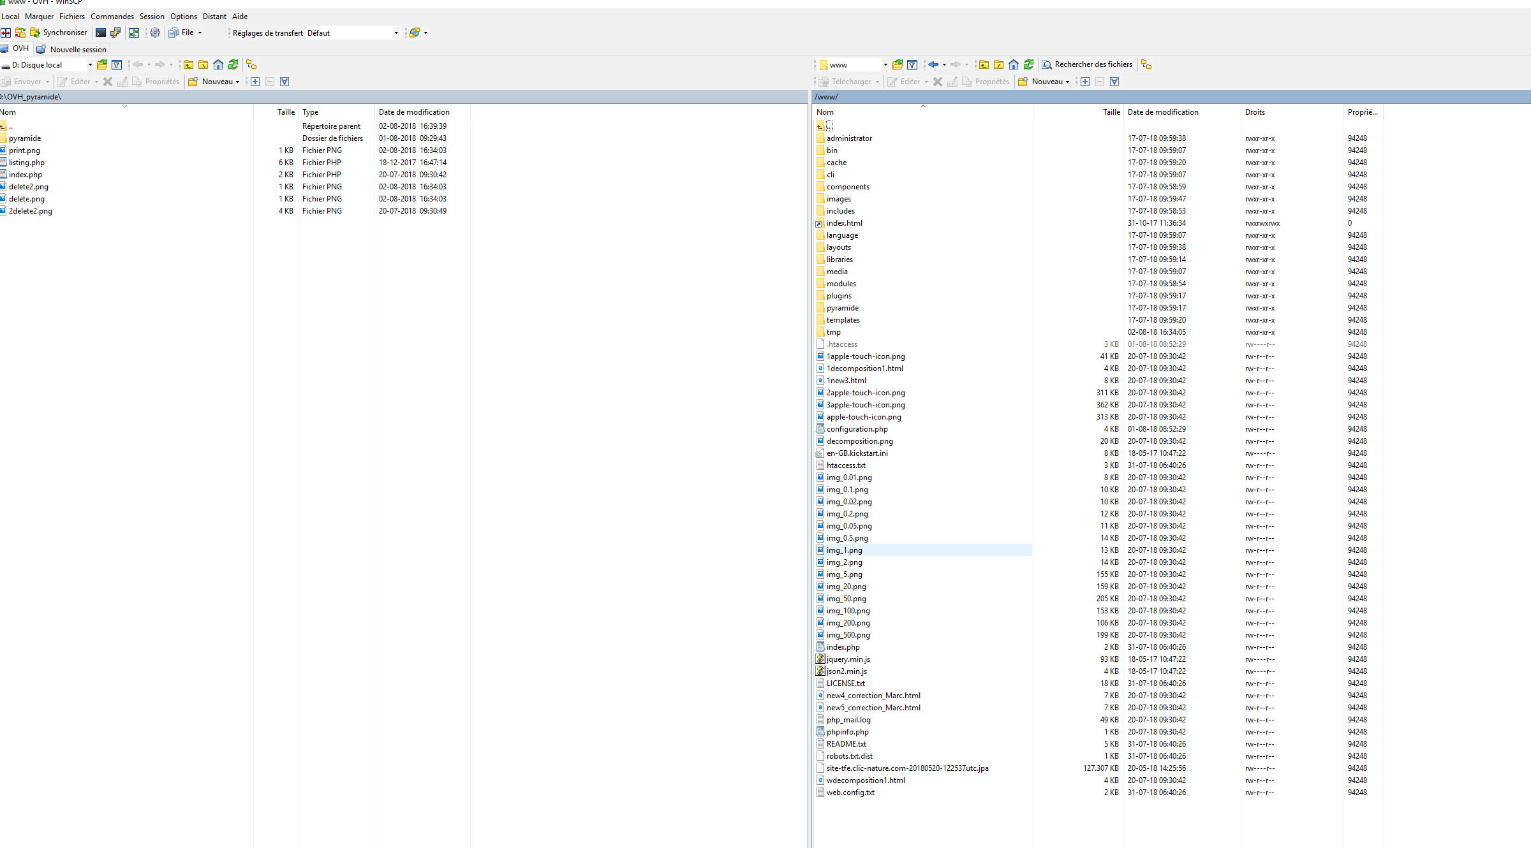Viewport: 1531px width, 848px height.
Task: Open local panel file filter icon
Action: tap(117, 64)
